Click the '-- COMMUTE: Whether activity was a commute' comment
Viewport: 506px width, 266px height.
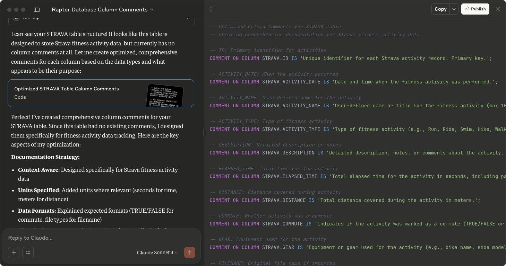271,216
